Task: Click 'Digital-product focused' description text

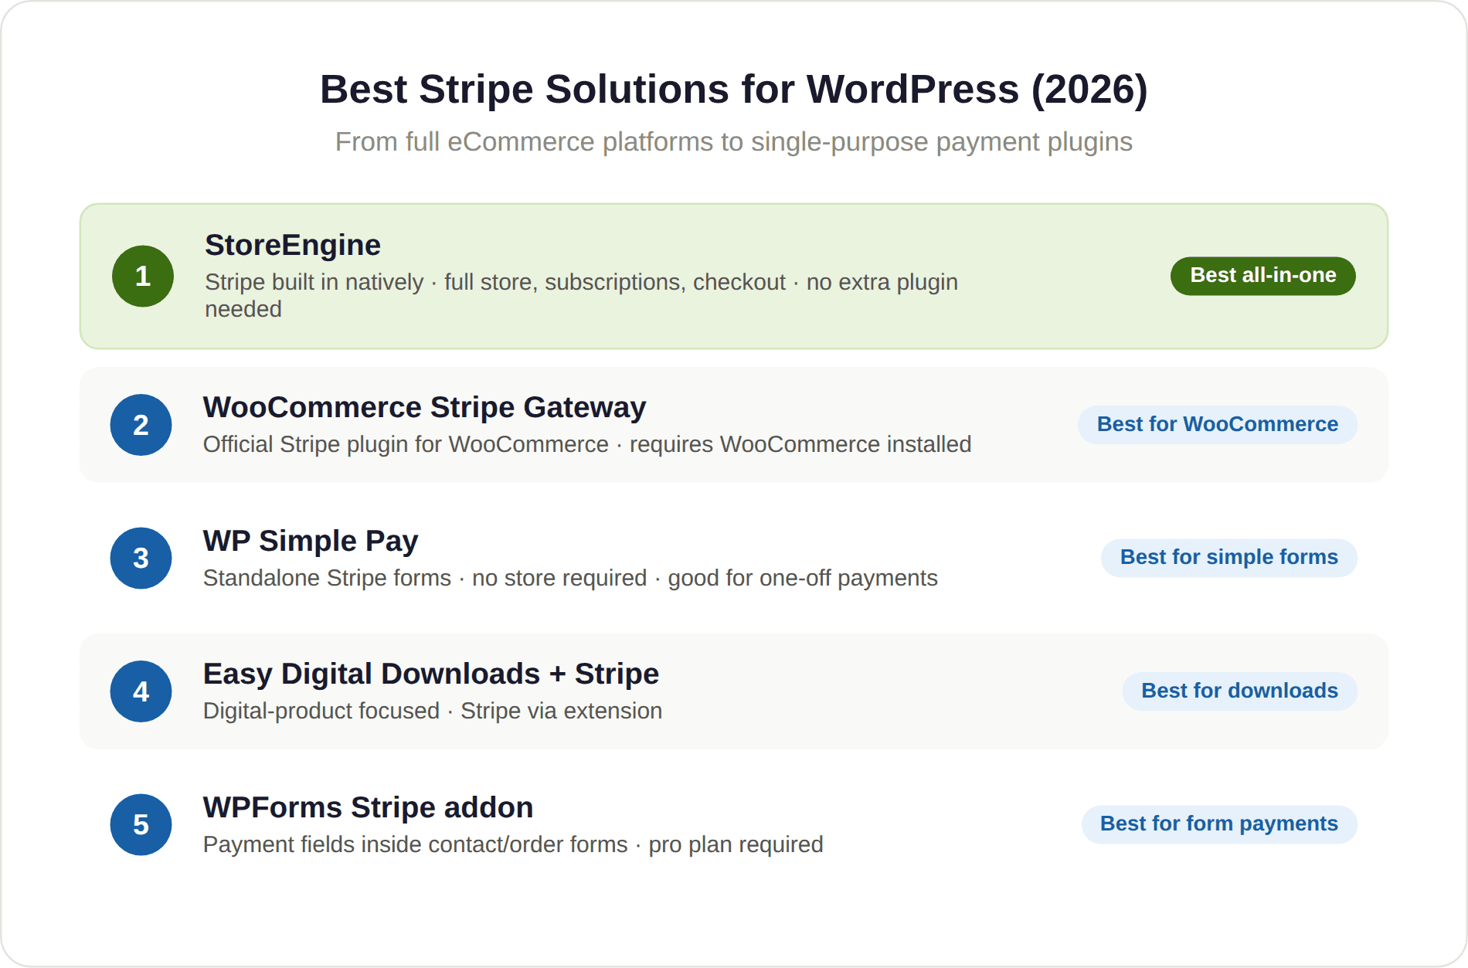Action: [x=433, y=711]
